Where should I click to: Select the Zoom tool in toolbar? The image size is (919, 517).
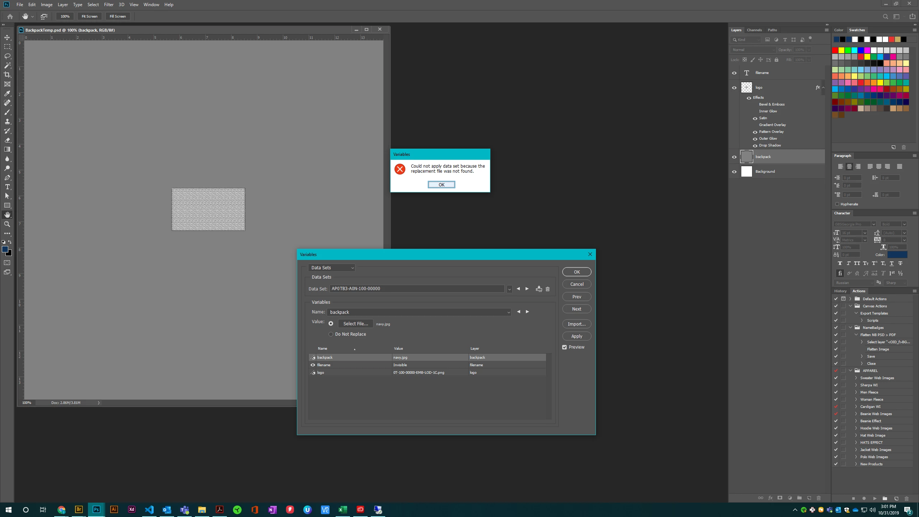tap(7, 224)
